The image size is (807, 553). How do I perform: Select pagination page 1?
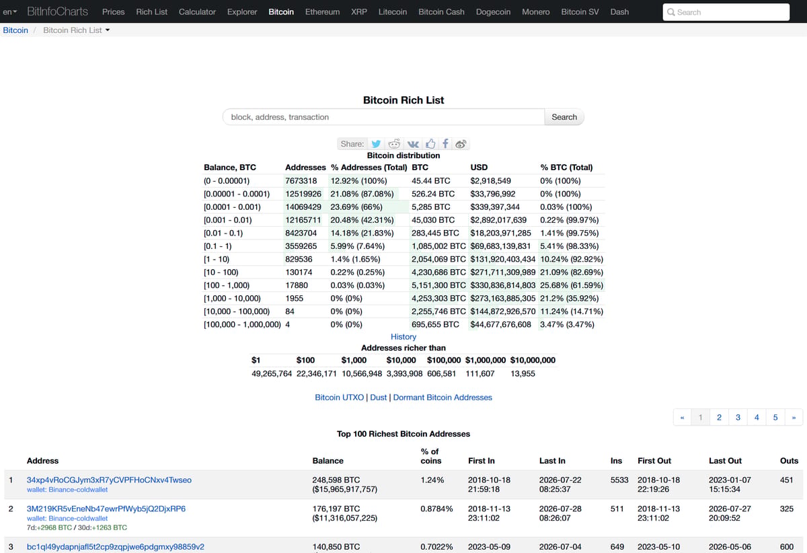[701, 418]
